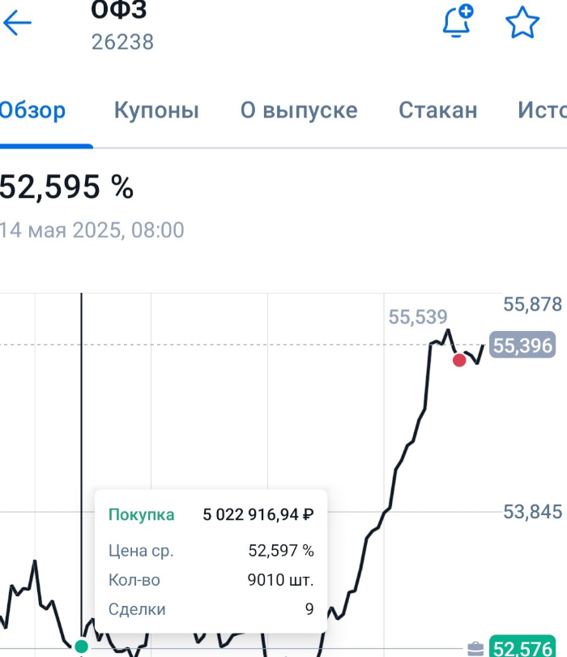Screen dimensions: 567x657
Task: Add ОФЗ 26238 to favorites with the star
Action: pos(522,23)
